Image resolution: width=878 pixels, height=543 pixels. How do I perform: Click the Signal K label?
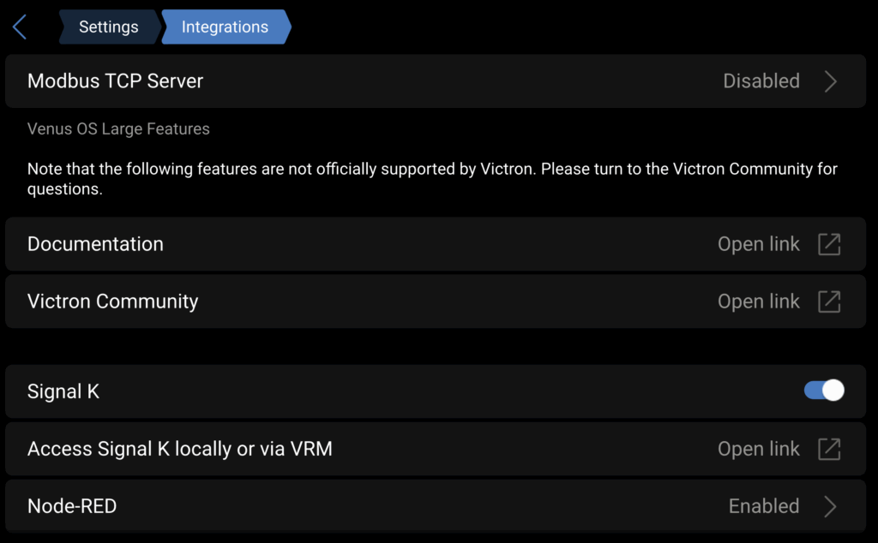(63, 392)
